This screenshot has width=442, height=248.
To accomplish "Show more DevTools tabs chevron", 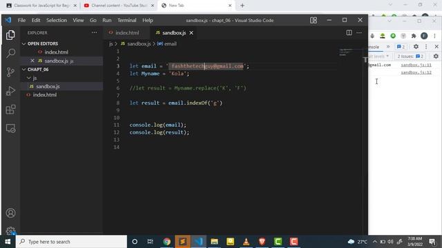I will (x=388, y=47).
